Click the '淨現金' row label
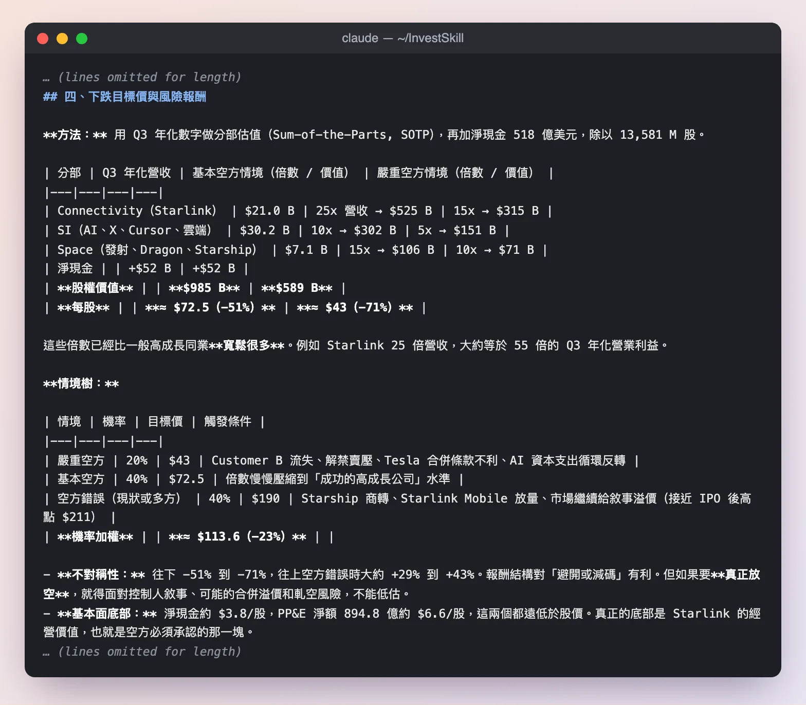Screen dimensions: 806x705 point(75,268)
